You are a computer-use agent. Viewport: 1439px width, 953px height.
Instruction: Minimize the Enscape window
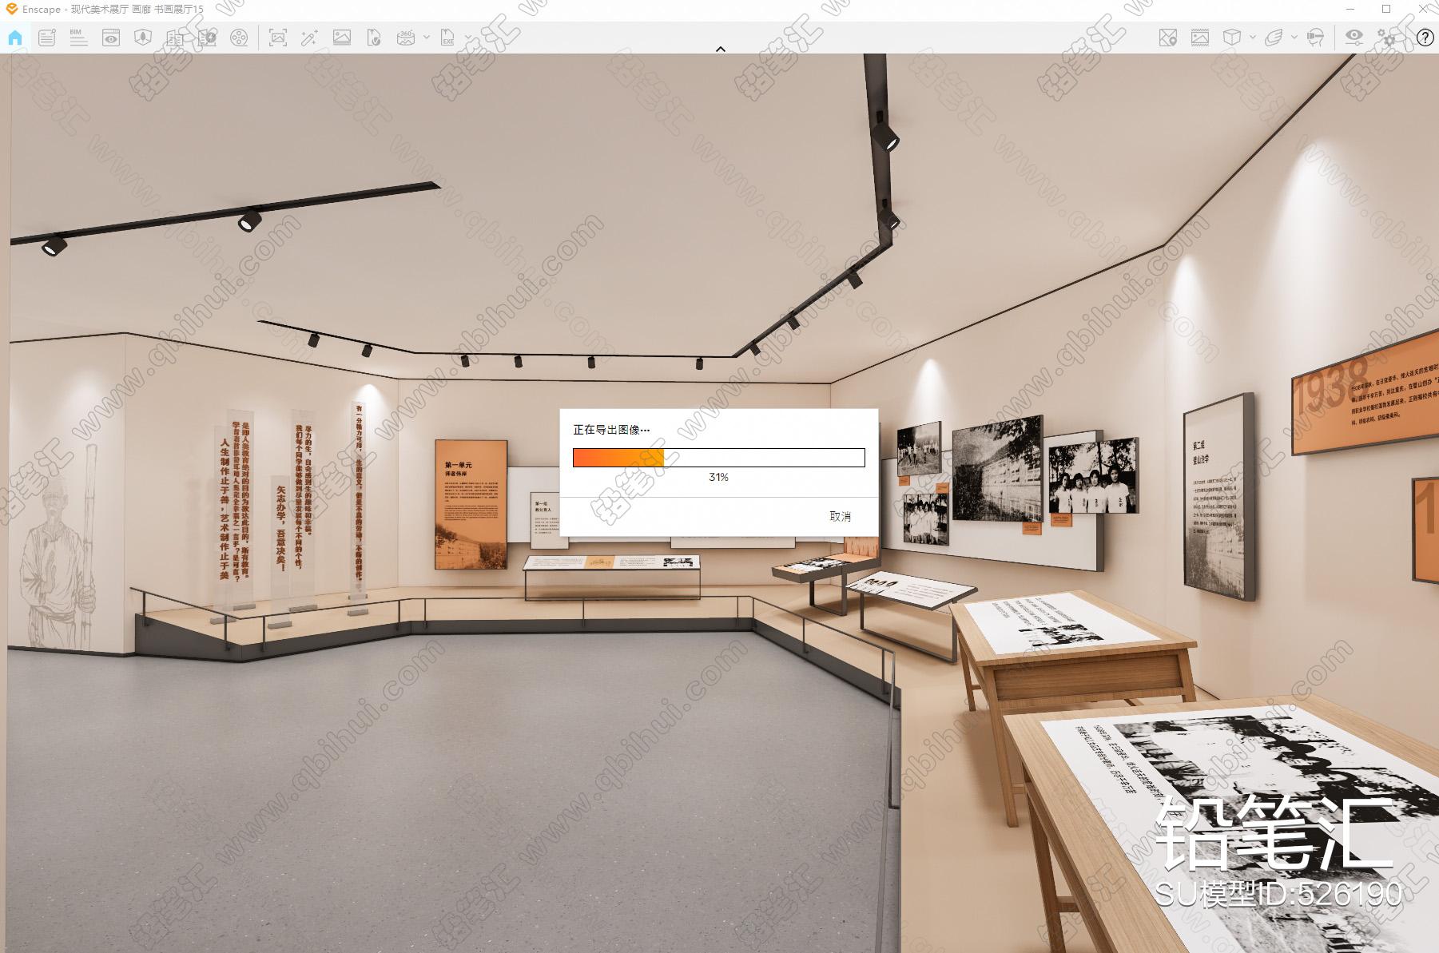click(1349, 10)
